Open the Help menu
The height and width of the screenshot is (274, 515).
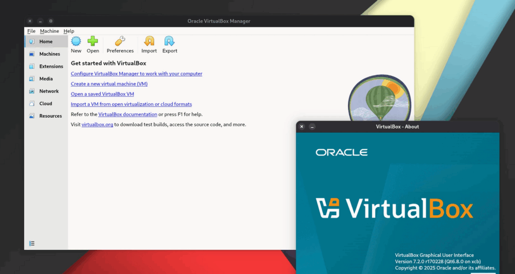[68, 31]
